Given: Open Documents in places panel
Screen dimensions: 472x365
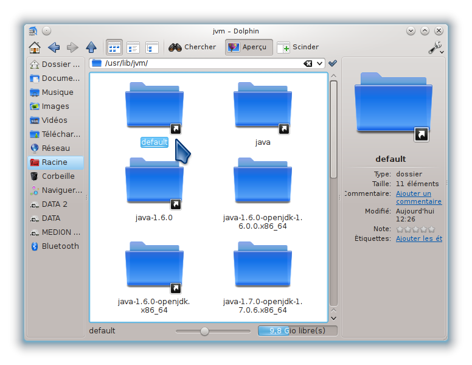Looking at the screenshot, I should click(x=56, y=78).
